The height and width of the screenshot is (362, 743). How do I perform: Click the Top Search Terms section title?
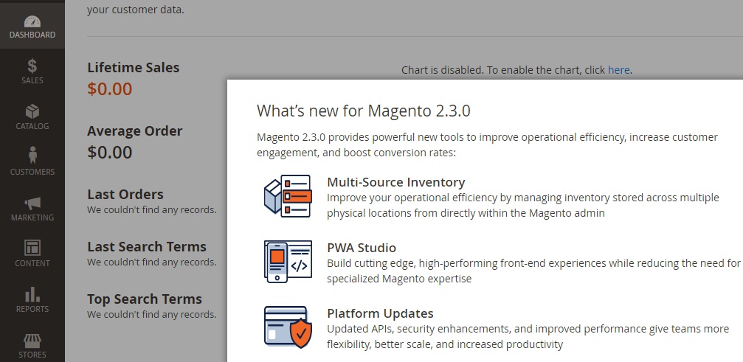point(145,299)
